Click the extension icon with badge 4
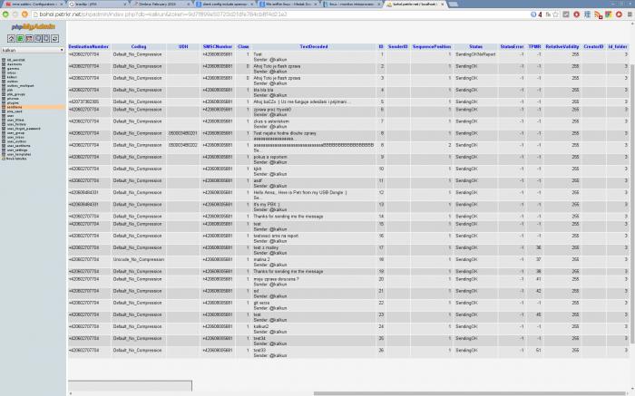 (536, 14)
